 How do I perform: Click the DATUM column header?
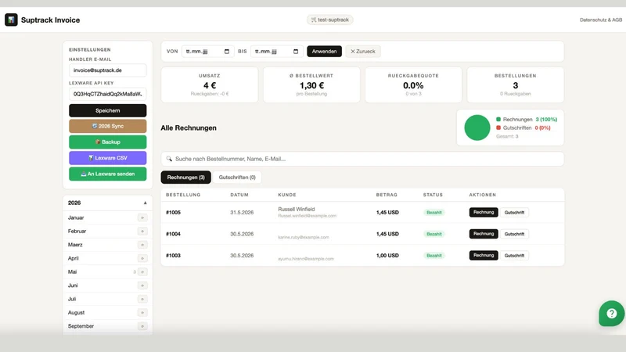pos(239,195)
